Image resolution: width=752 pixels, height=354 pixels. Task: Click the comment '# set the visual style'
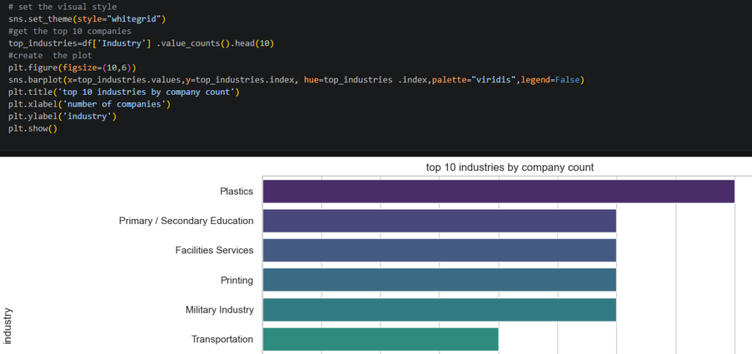pos(62,7)
